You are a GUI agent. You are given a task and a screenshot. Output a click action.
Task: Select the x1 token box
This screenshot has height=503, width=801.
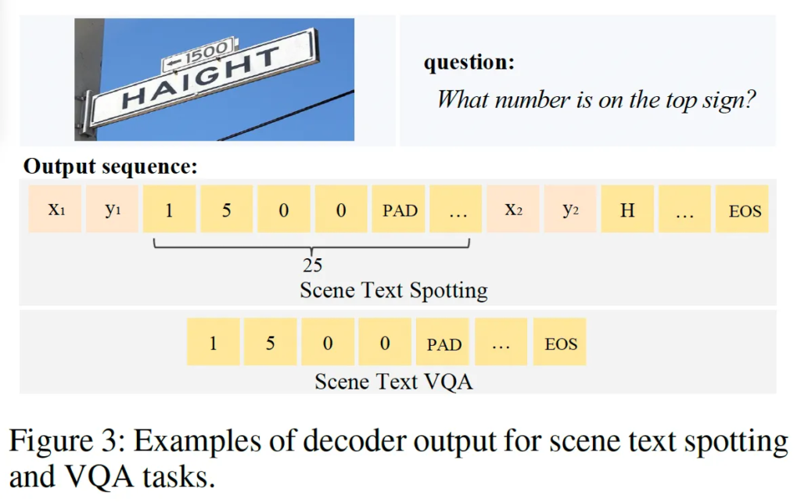point(55,210)
